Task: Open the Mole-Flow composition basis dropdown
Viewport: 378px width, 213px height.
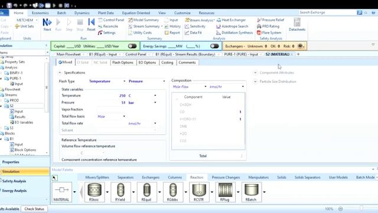Action: pos(190,87)
